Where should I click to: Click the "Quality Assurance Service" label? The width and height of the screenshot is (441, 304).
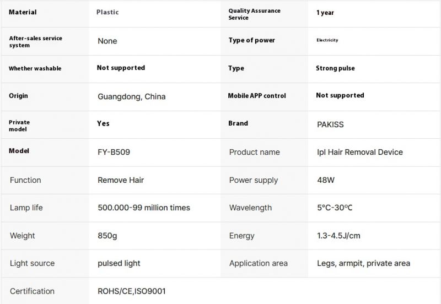tap(254, 14)
